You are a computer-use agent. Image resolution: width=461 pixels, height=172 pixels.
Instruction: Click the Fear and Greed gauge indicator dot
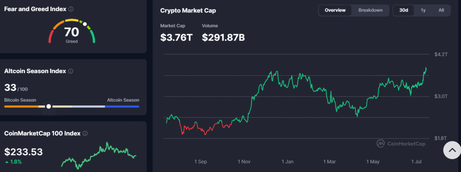(x=85, y=24)
